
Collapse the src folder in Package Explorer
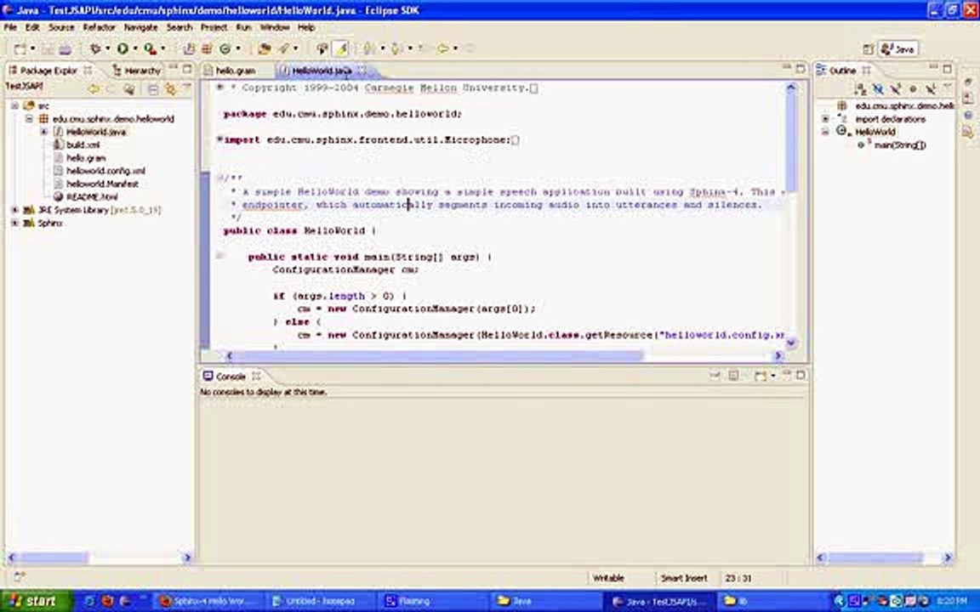coord(14,106)
